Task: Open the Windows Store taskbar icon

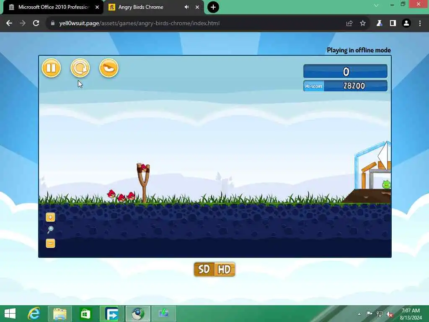Action: (85, 314)
